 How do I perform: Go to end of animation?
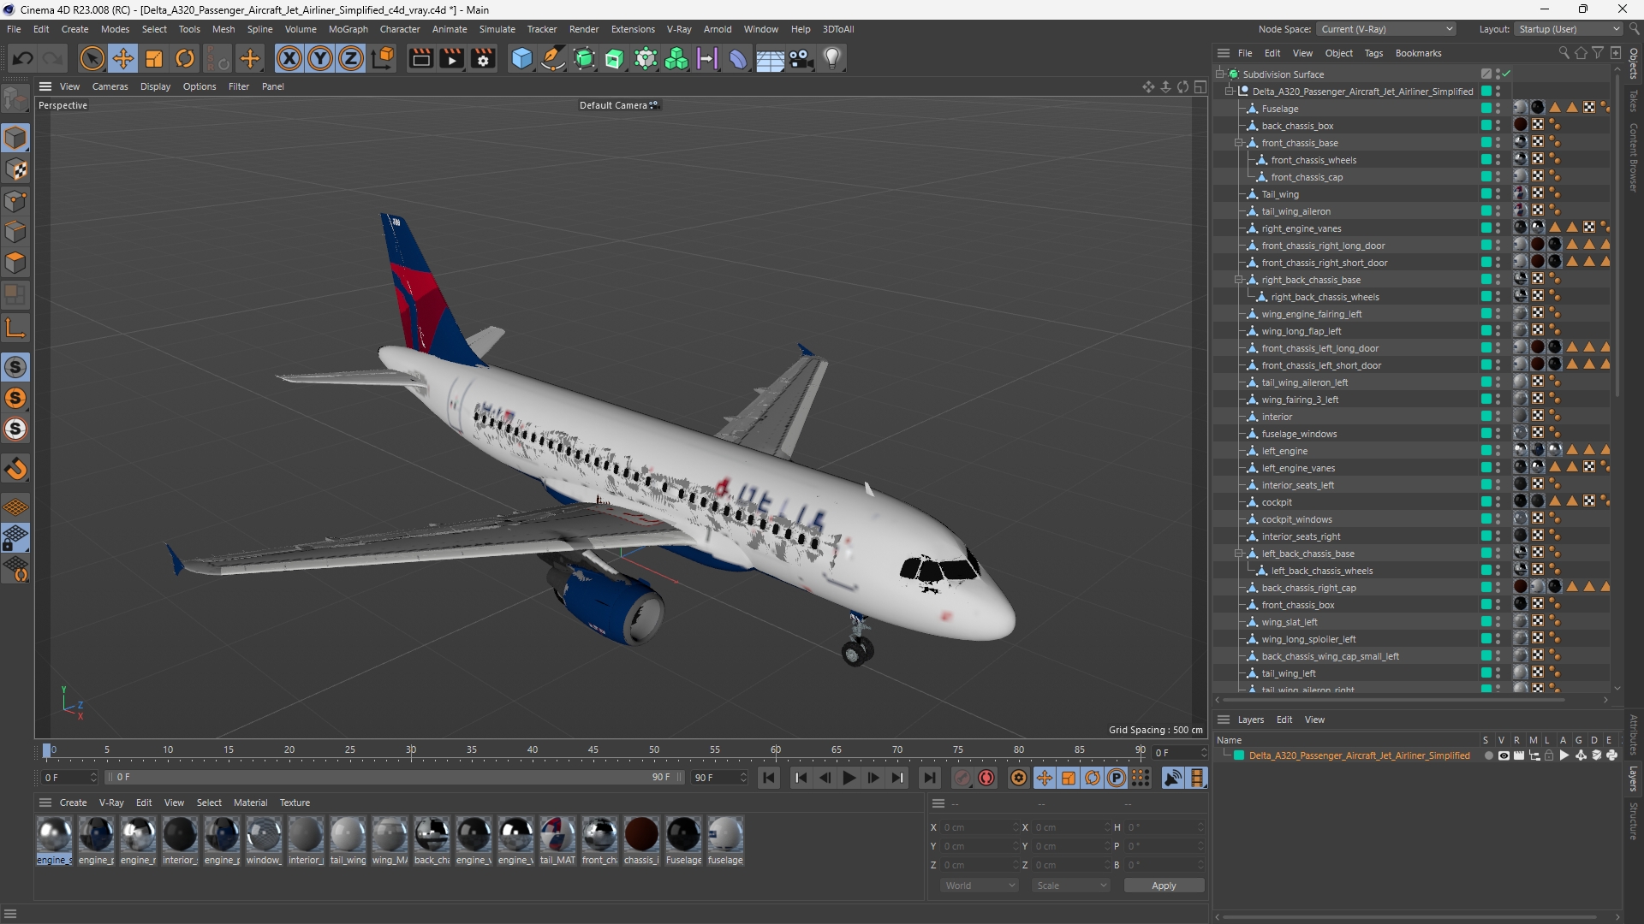tap(930, 778)
